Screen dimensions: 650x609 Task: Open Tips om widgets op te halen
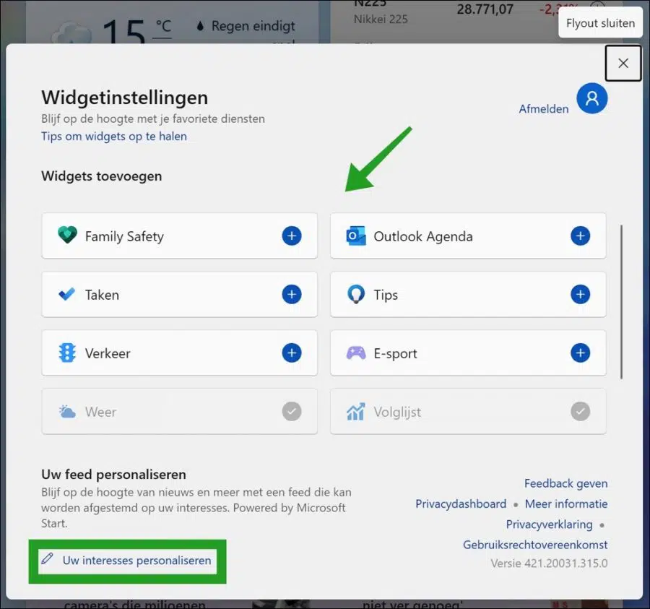point(114,136)
